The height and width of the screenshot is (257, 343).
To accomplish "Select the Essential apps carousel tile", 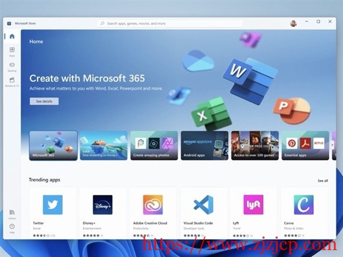I will tap(305, 146).
